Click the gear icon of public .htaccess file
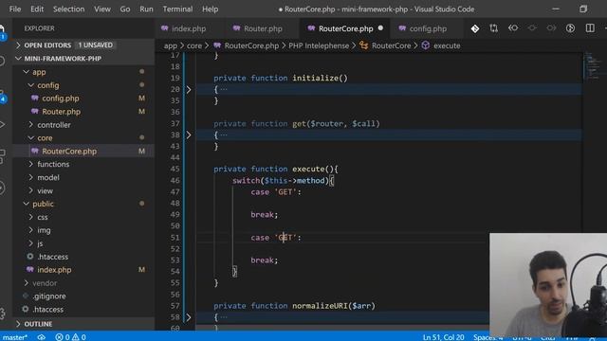This screenshot has height=341, width=607. (x=29, y=257)
